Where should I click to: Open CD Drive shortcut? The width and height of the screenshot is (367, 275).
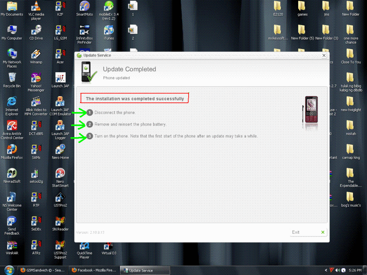pos(36,33)
